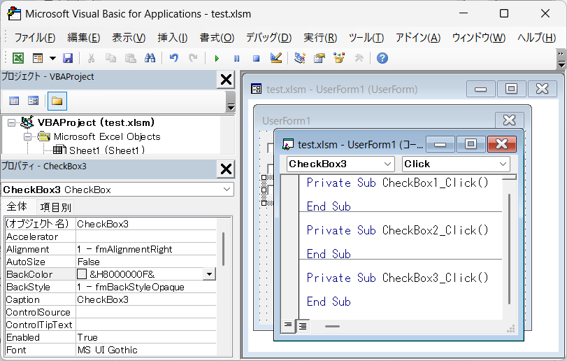This screenshot has width=567, height=361.
Task: Click the View Code icon in the Project pane
Action: 14,101
